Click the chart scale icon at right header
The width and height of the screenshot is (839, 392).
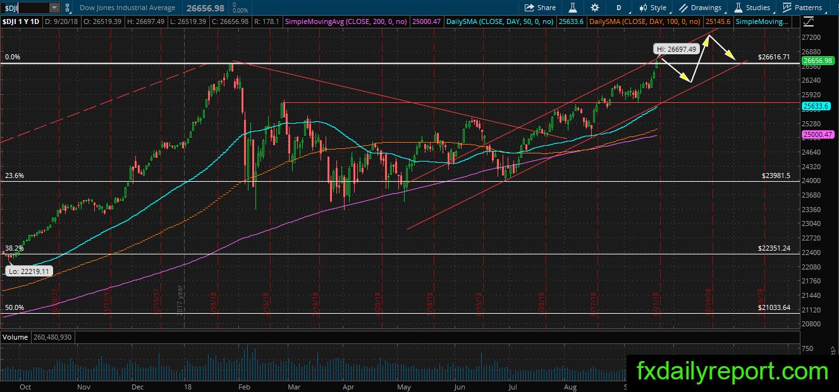tap(809, 21)
